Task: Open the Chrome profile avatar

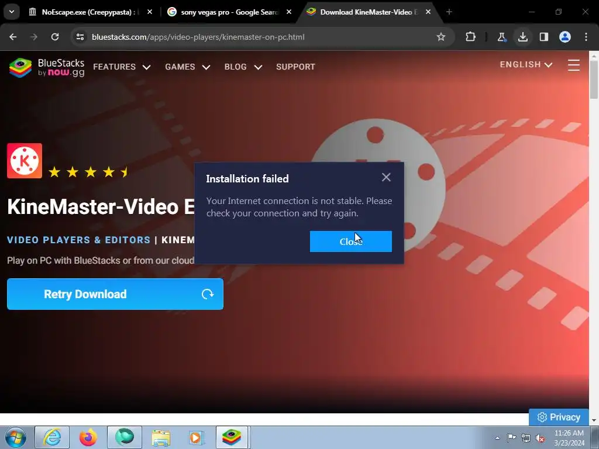Action: coord(565,37)
